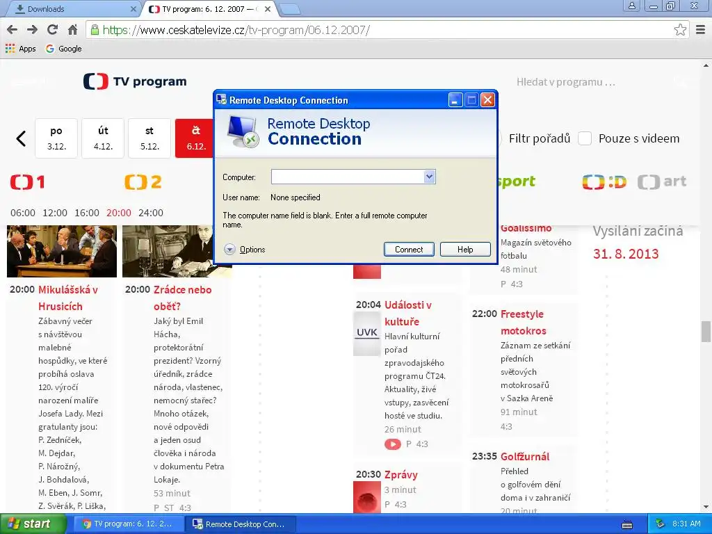
Task: Select the čt 6.12. day tab
Action: coord(195,138)
